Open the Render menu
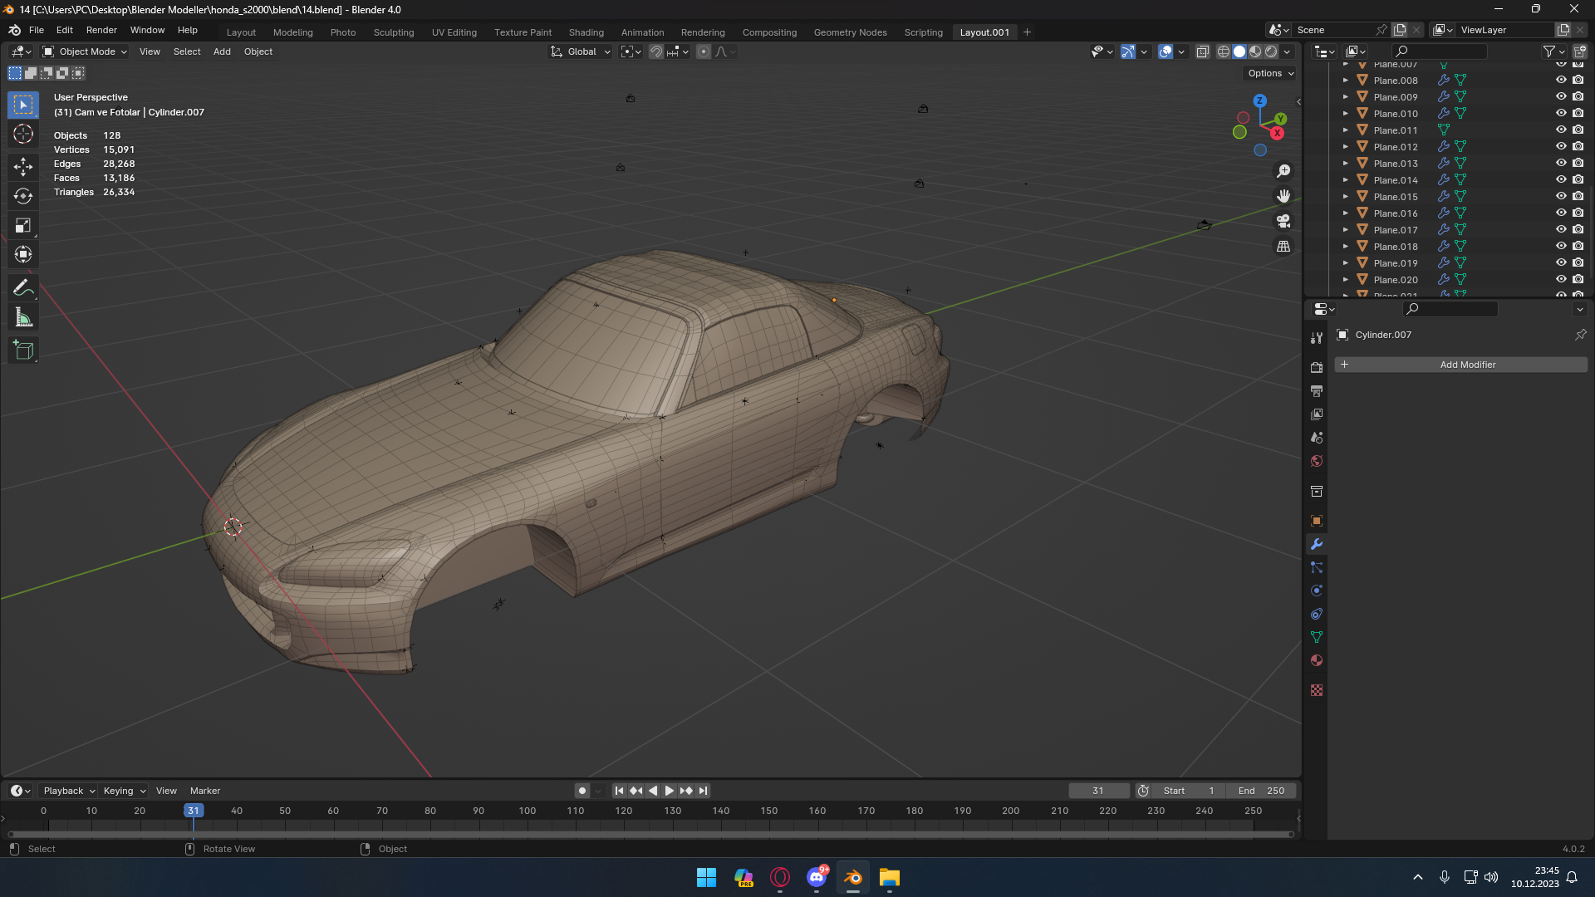Screen dimensions: 1595x897 coord(101,30)
